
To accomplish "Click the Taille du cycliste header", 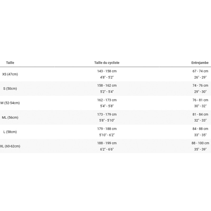I will pos(107,63).
